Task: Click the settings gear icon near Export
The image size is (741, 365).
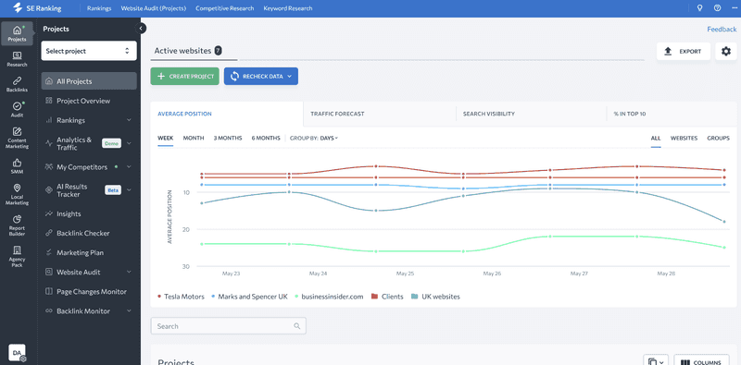Action: (726, 51)
